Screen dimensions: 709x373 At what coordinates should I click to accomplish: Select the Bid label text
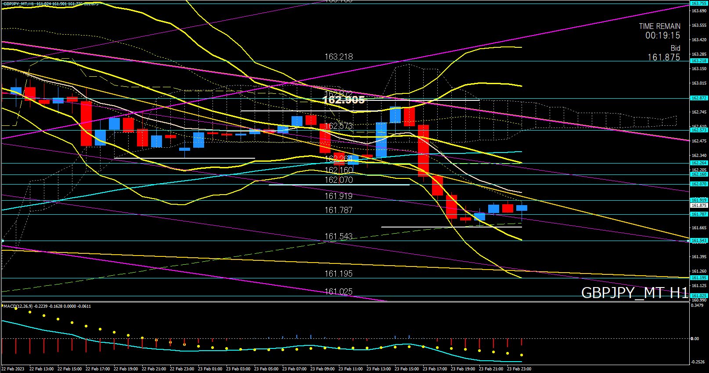[675, 48]
